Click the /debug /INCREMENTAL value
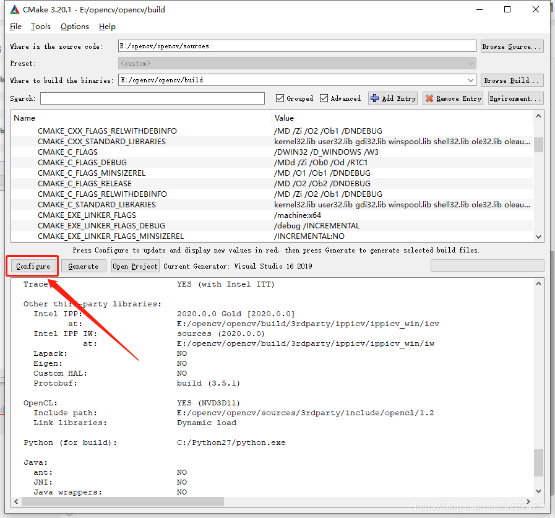555x518 pixels. 317,226
